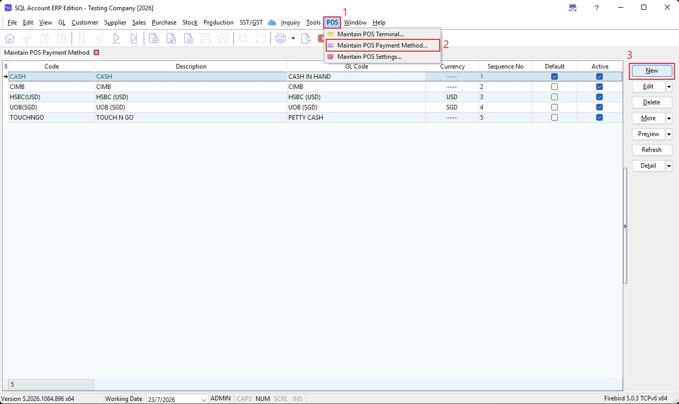Click the cat avatar icon in title bar

(573, 8)
